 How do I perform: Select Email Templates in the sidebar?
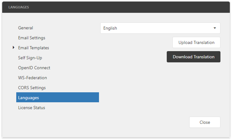click(x=33, y=48)
